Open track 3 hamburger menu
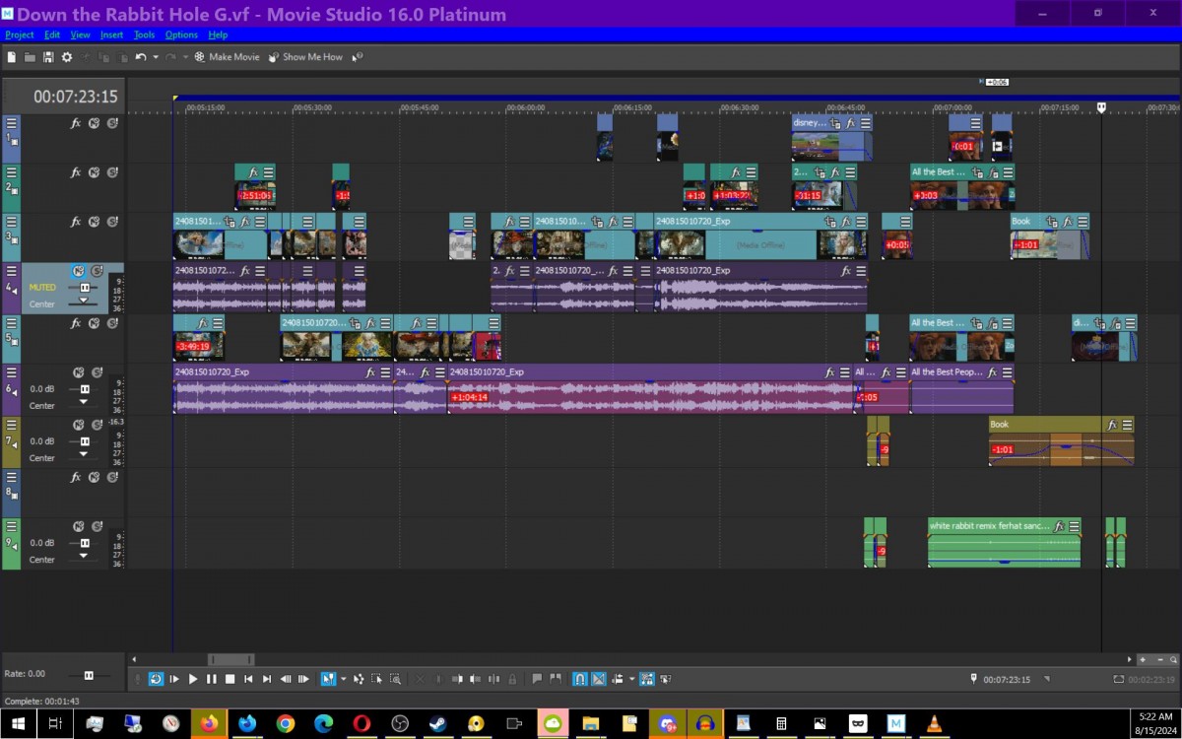The width and height of the screenshot is (1182, 739). (x=12, y=223)
